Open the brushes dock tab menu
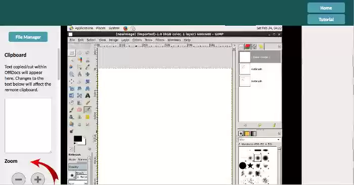Image resolution: width=354 pixels, height=185 pixels. click(279, 133)
